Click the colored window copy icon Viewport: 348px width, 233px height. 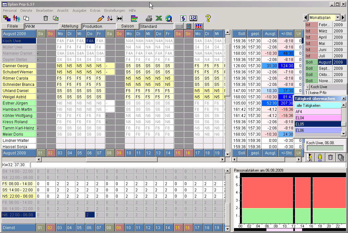point(56,18)
